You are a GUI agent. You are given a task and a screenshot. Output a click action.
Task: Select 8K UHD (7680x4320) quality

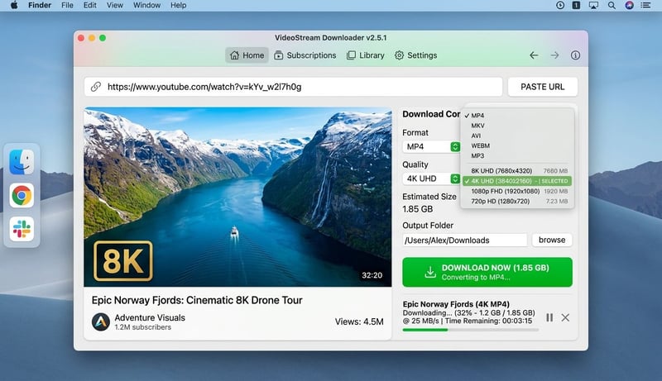[517, 171]
